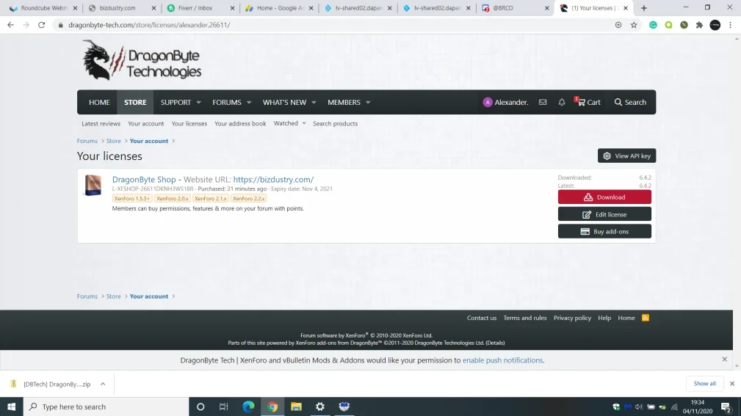Reload the current page
The image size is (741, 416).
[42, 24]
